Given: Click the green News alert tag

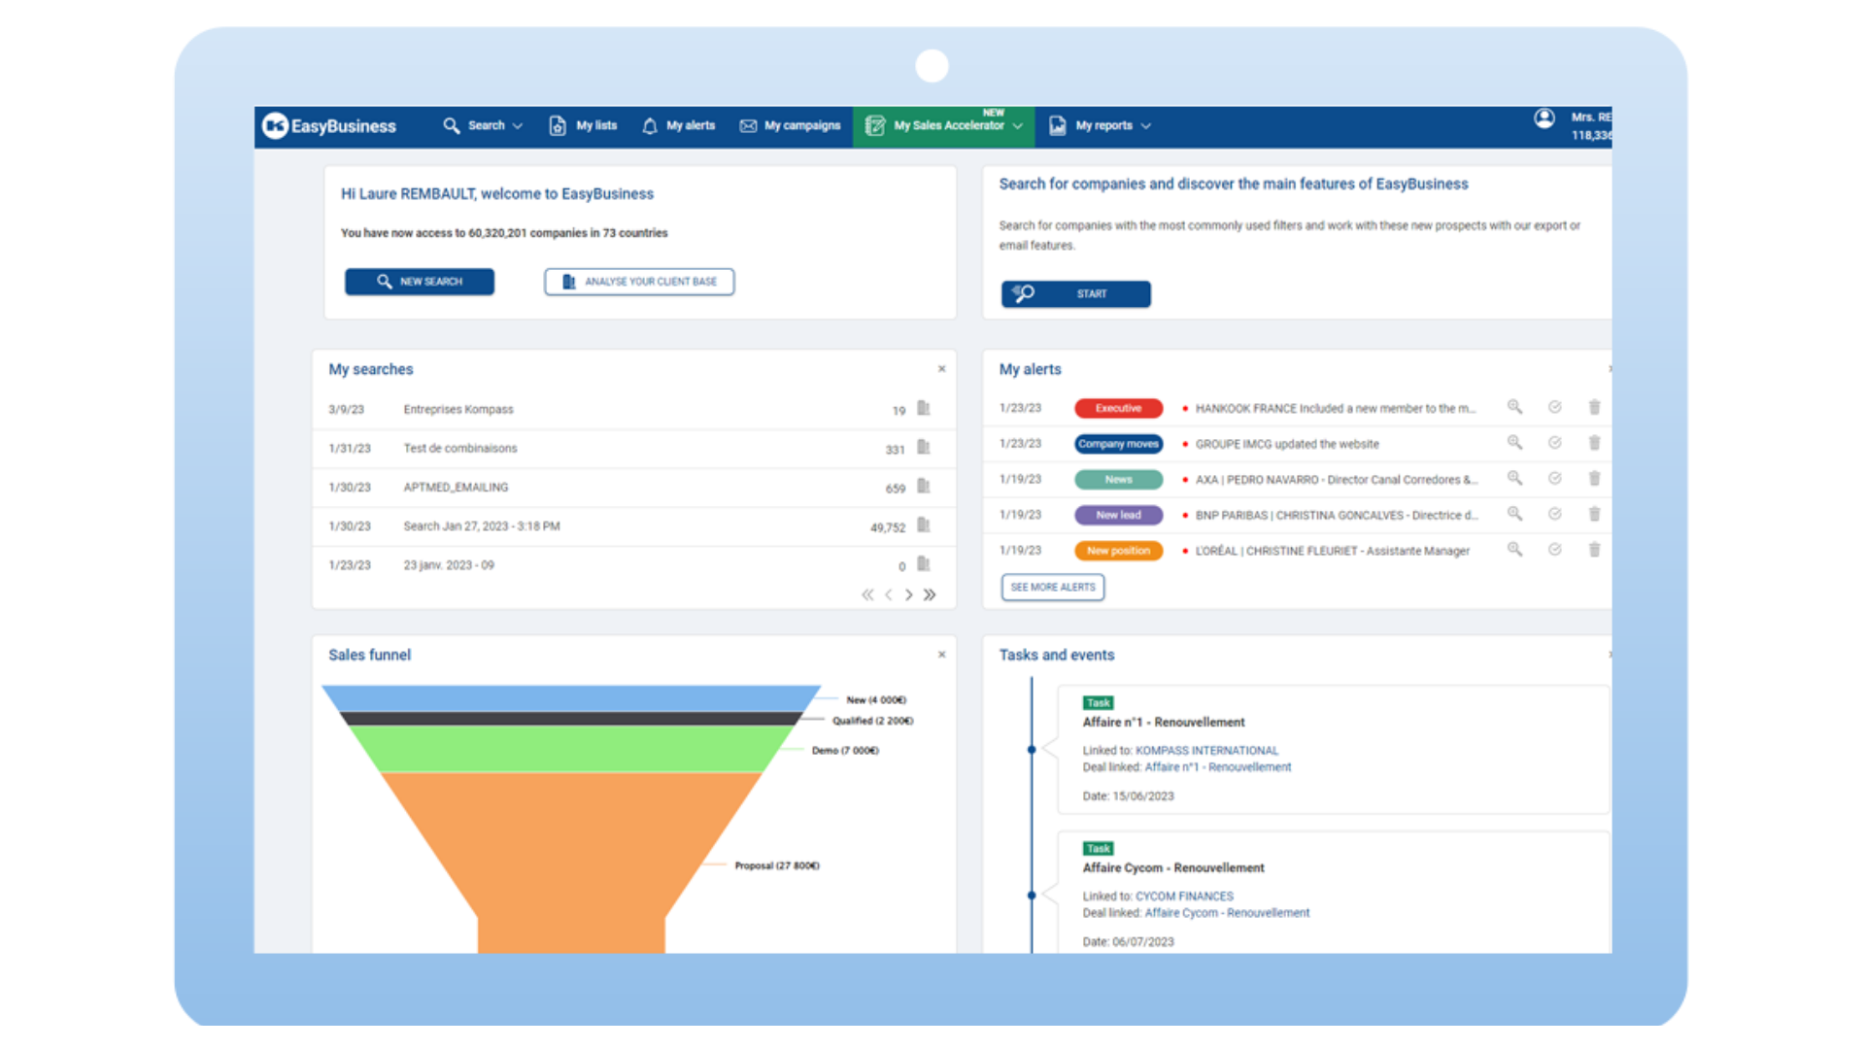Looking at the screenshot, I should pyautogui.click(x=1118, y=480).
